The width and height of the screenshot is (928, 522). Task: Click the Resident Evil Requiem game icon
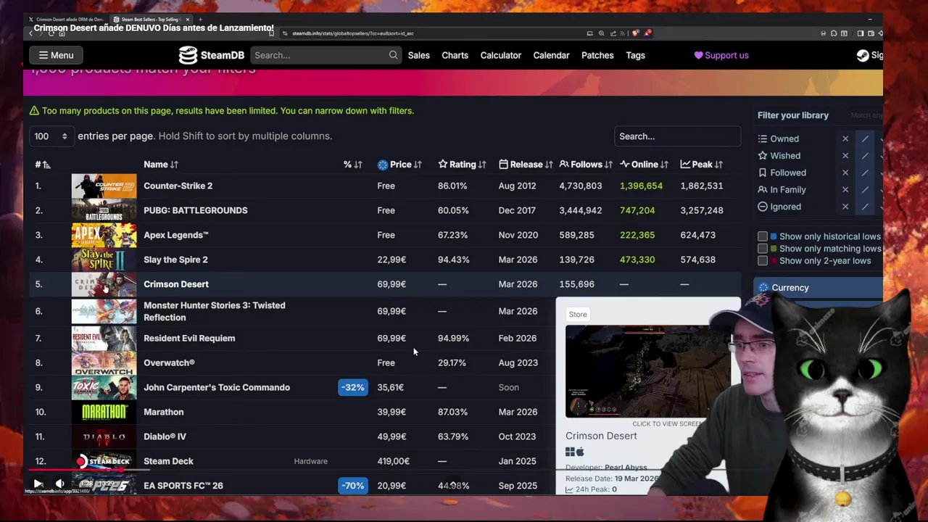tap(104, 338)
